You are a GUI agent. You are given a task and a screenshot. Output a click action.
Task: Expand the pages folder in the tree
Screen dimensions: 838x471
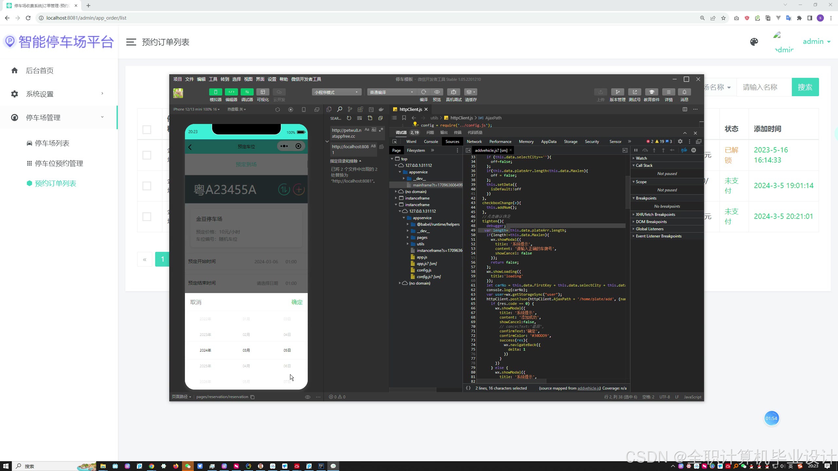pyautogui.click(x=408, y=237)
